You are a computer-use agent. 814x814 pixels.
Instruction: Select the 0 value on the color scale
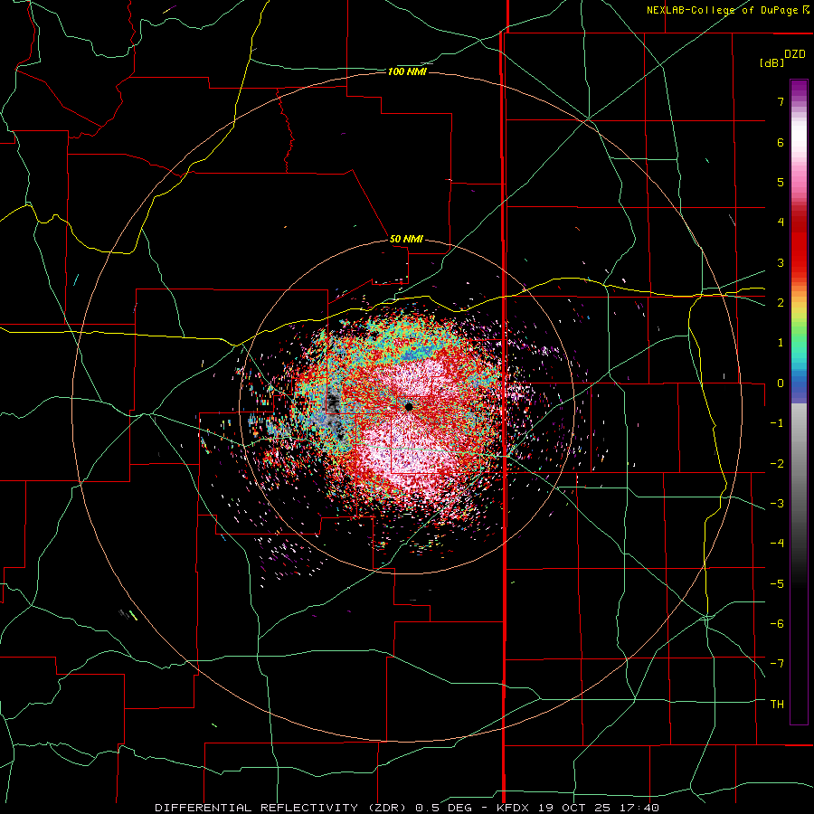click(781, 383)
